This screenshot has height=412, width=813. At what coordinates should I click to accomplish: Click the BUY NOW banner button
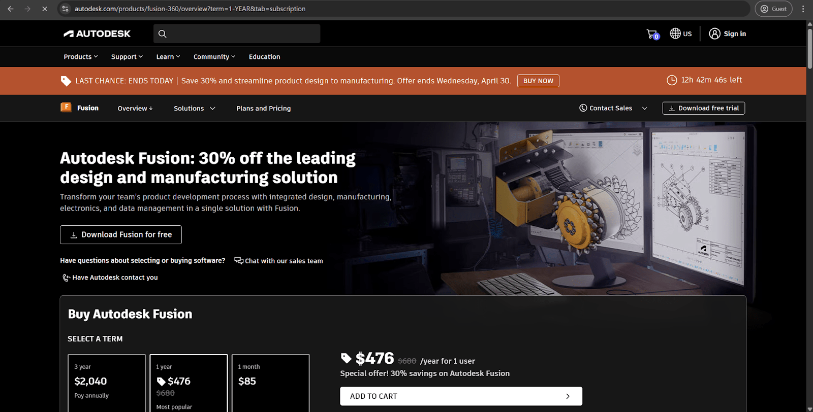(538, 81)
